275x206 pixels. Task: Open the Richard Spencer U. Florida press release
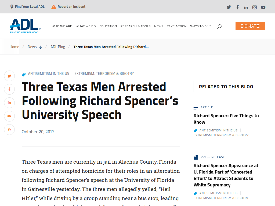click(x=226, y=175)
